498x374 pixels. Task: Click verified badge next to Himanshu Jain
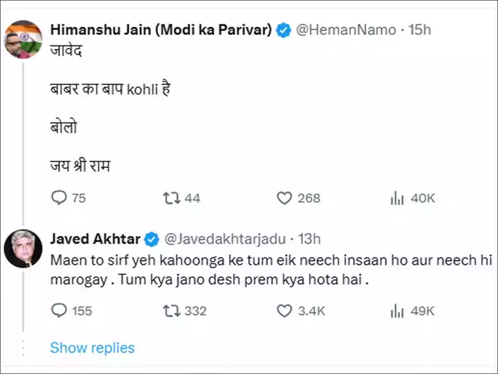coord(284,30)
